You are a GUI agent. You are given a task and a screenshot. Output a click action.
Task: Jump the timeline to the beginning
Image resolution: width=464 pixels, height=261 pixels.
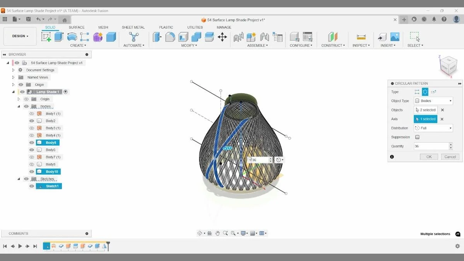point(5,246)
